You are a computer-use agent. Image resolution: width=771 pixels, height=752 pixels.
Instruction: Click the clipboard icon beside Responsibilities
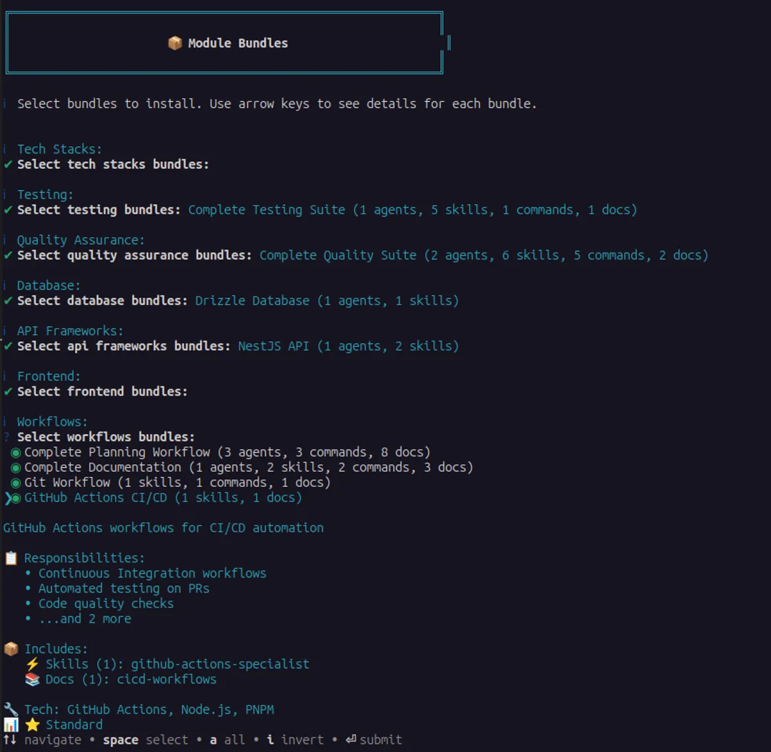(x=11, y=557)
